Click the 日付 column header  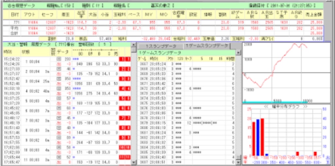click(15, 14)
